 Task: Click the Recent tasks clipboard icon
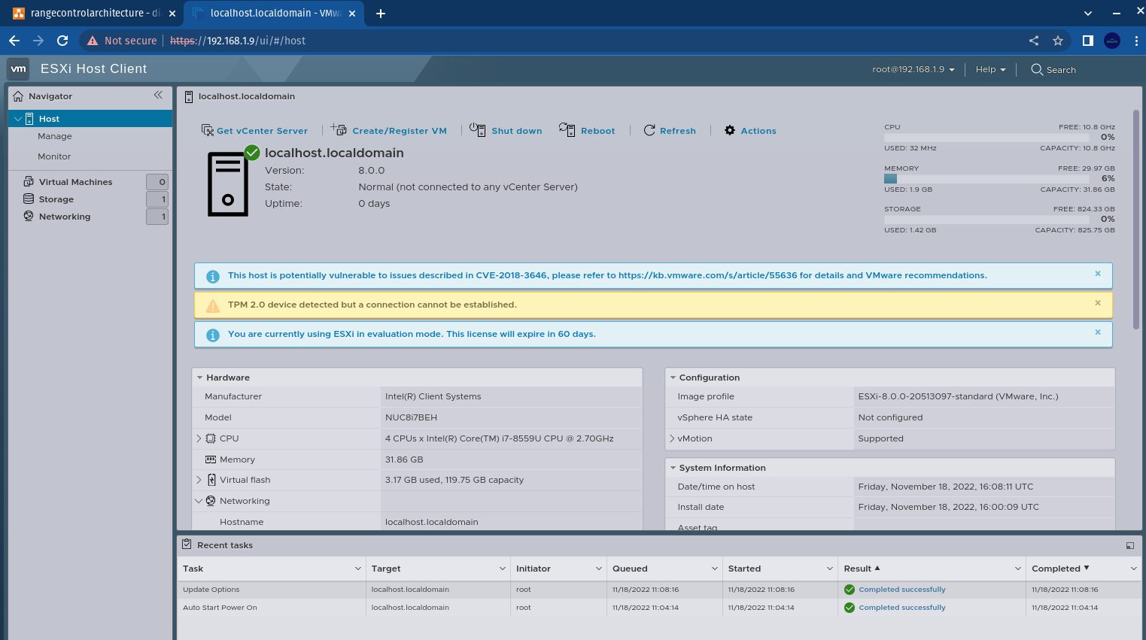pos(187,544)
